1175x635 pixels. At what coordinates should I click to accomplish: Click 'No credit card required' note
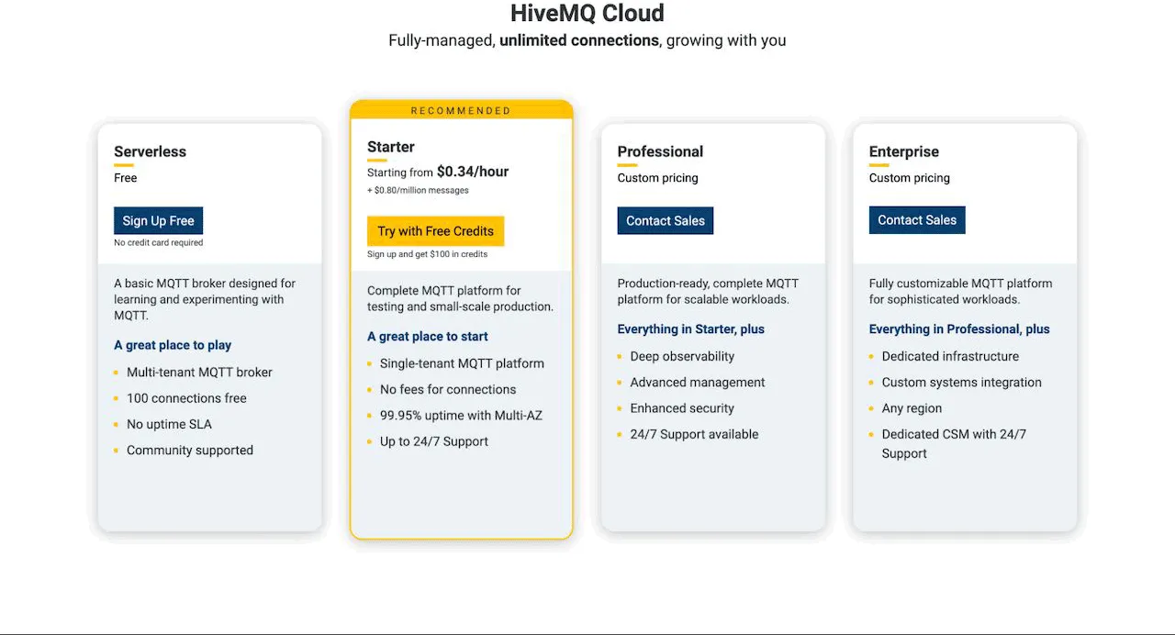point(158,243)
